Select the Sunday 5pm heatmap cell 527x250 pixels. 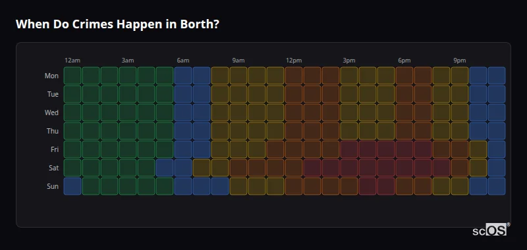pyautogui.click(x=386, y=186)
